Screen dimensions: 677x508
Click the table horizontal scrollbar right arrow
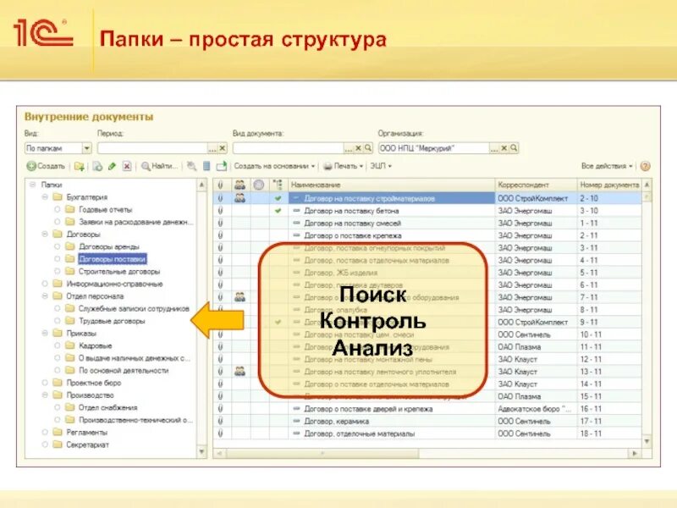tap(635, 454)
